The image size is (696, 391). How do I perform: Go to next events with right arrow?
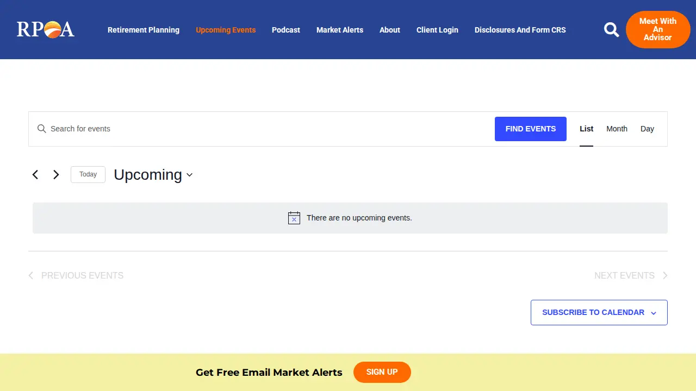(56, 174)
